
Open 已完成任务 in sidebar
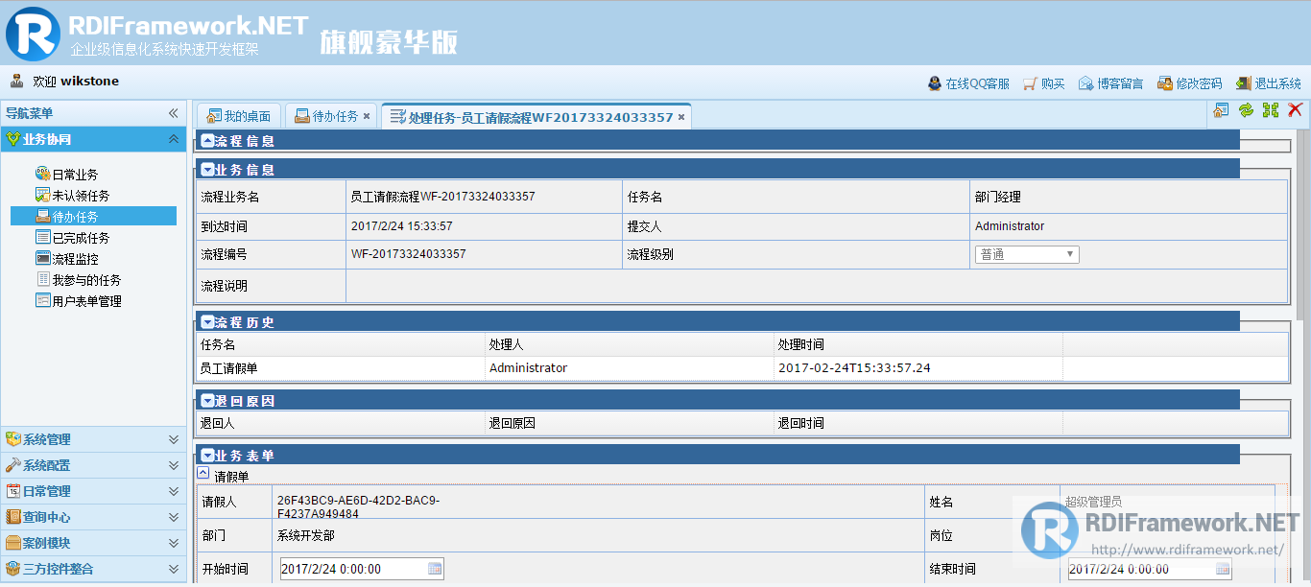(72, 238)
